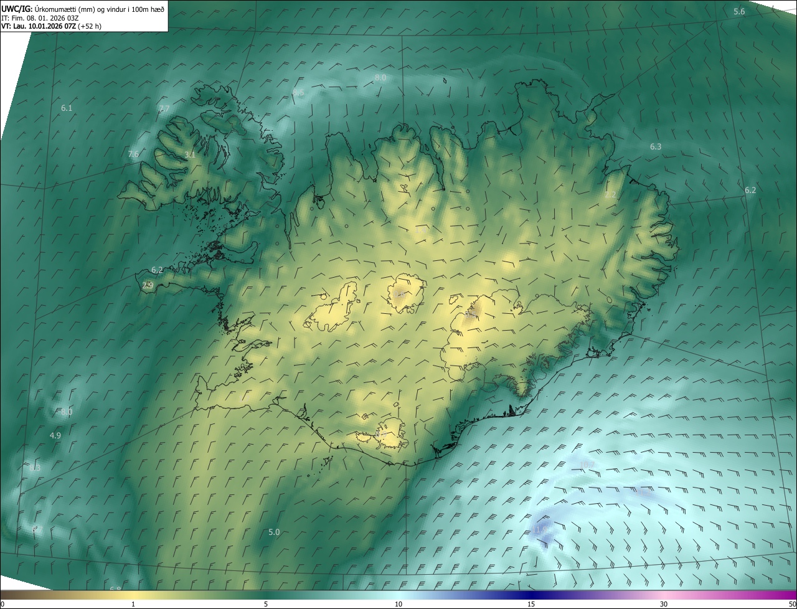Click the 5.6 precipitation value label

click(739, 12)
